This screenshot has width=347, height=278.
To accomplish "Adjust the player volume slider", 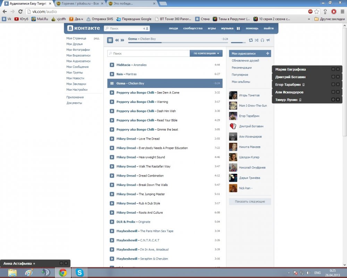I will tap(238, 42).
